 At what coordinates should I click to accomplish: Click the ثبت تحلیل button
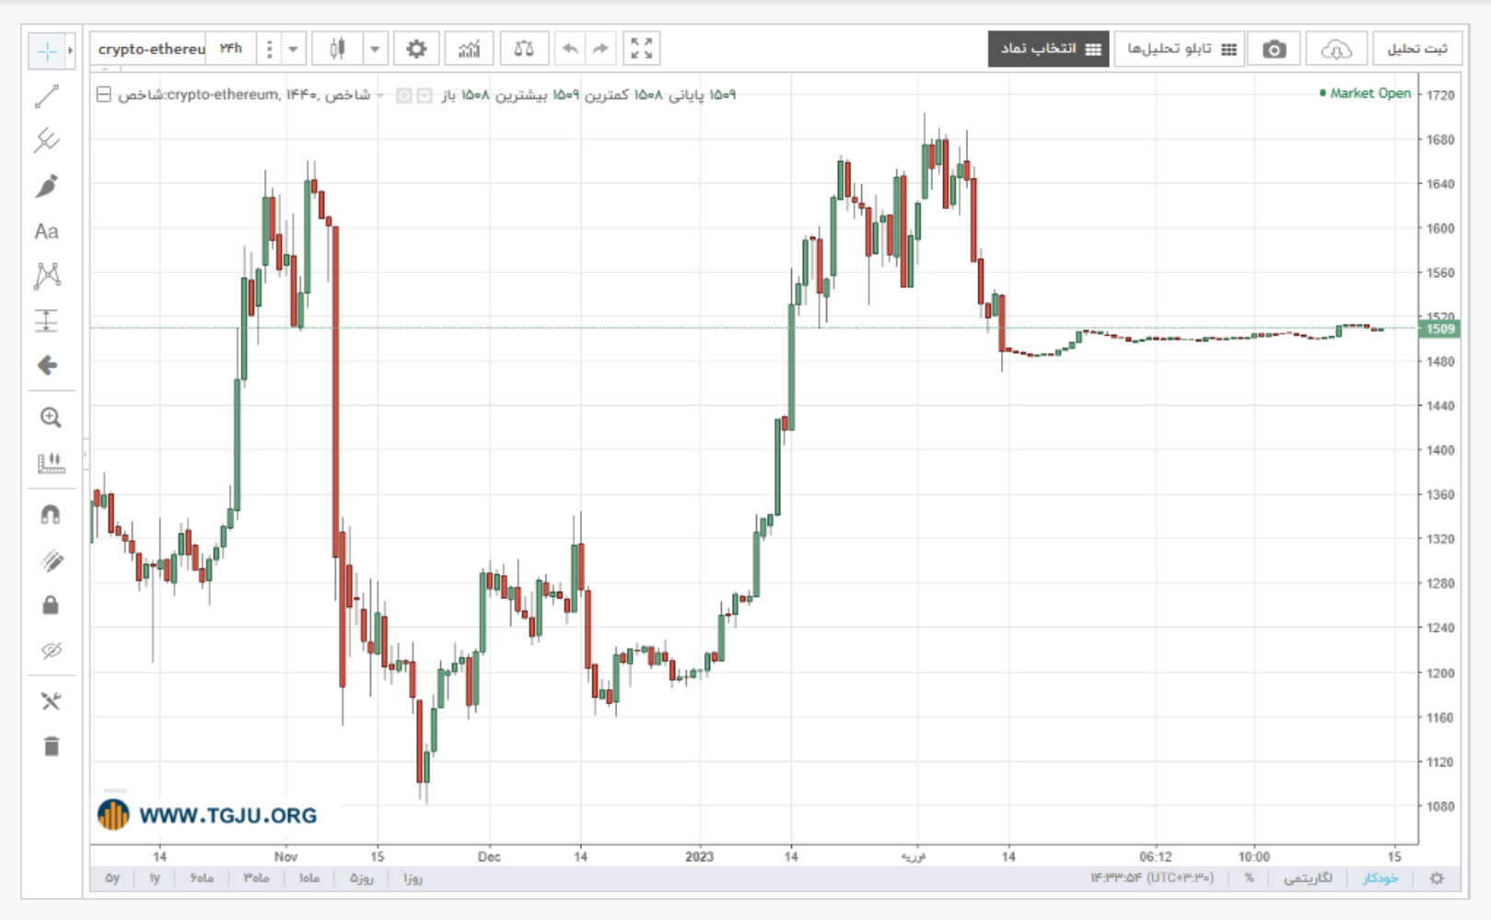(x=1417, y=49)
